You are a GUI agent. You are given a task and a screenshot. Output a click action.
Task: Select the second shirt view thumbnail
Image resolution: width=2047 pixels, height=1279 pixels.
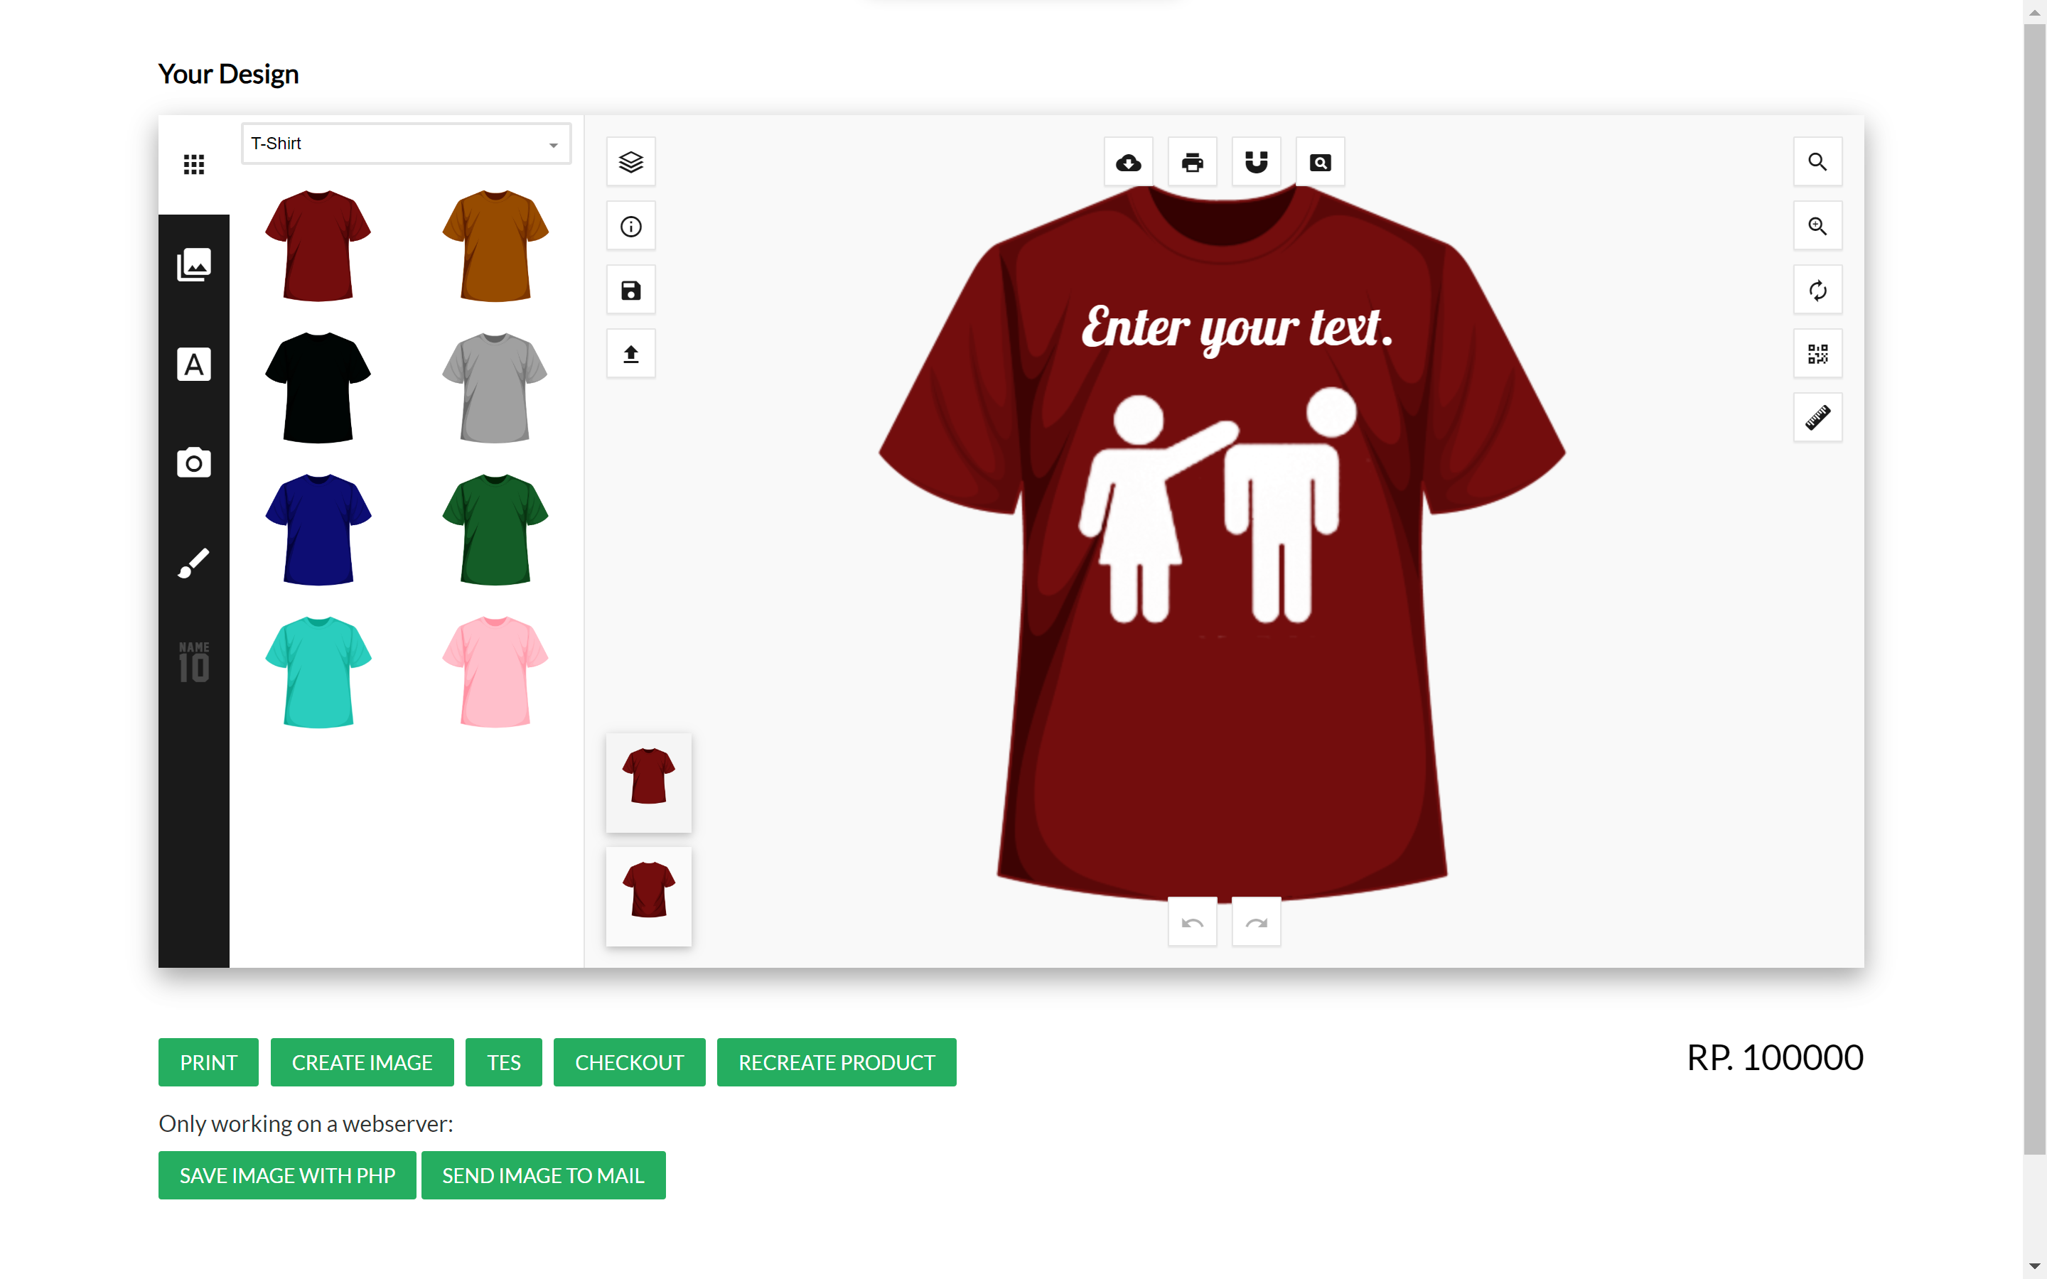[648, 896]
